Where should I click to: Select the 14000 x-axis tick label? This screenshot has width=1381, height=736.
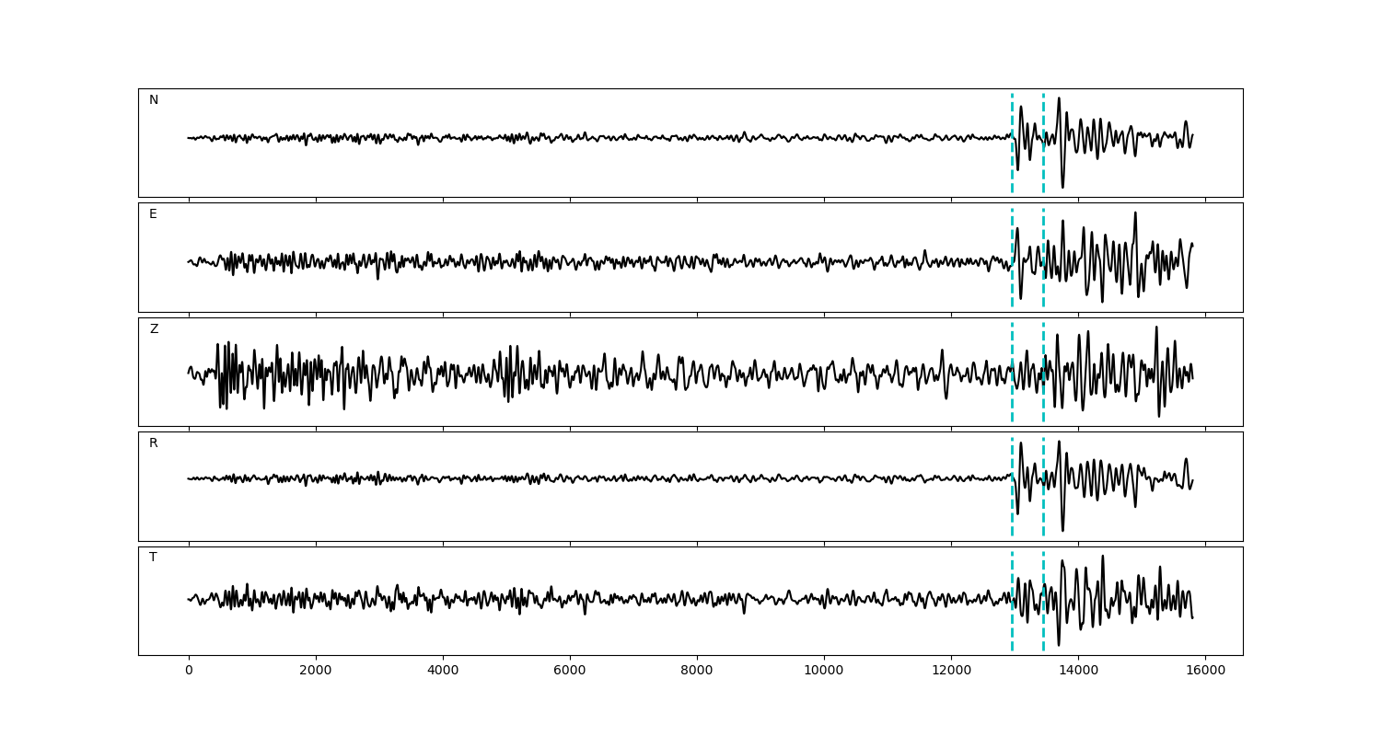1078,672
